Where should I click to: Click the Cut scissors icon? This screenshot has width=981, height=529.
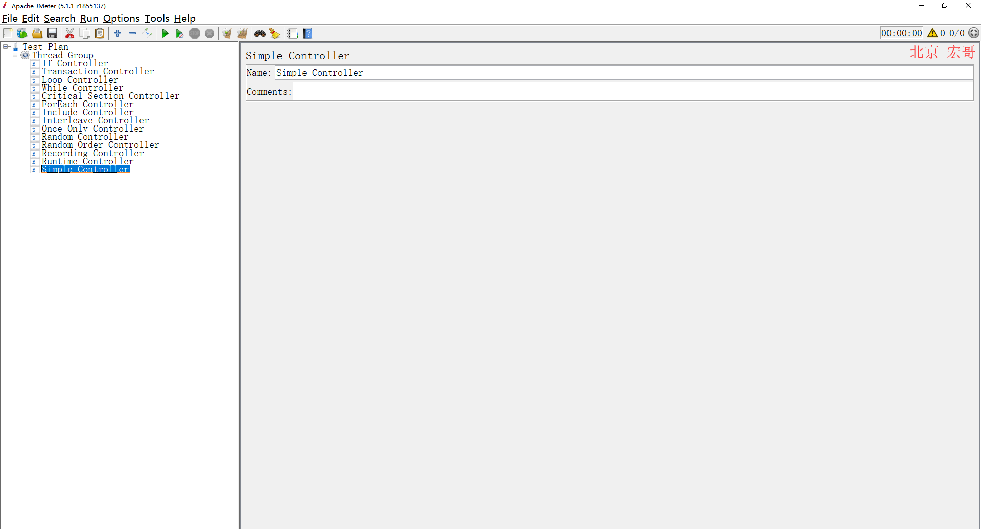(x=70, y=33)
